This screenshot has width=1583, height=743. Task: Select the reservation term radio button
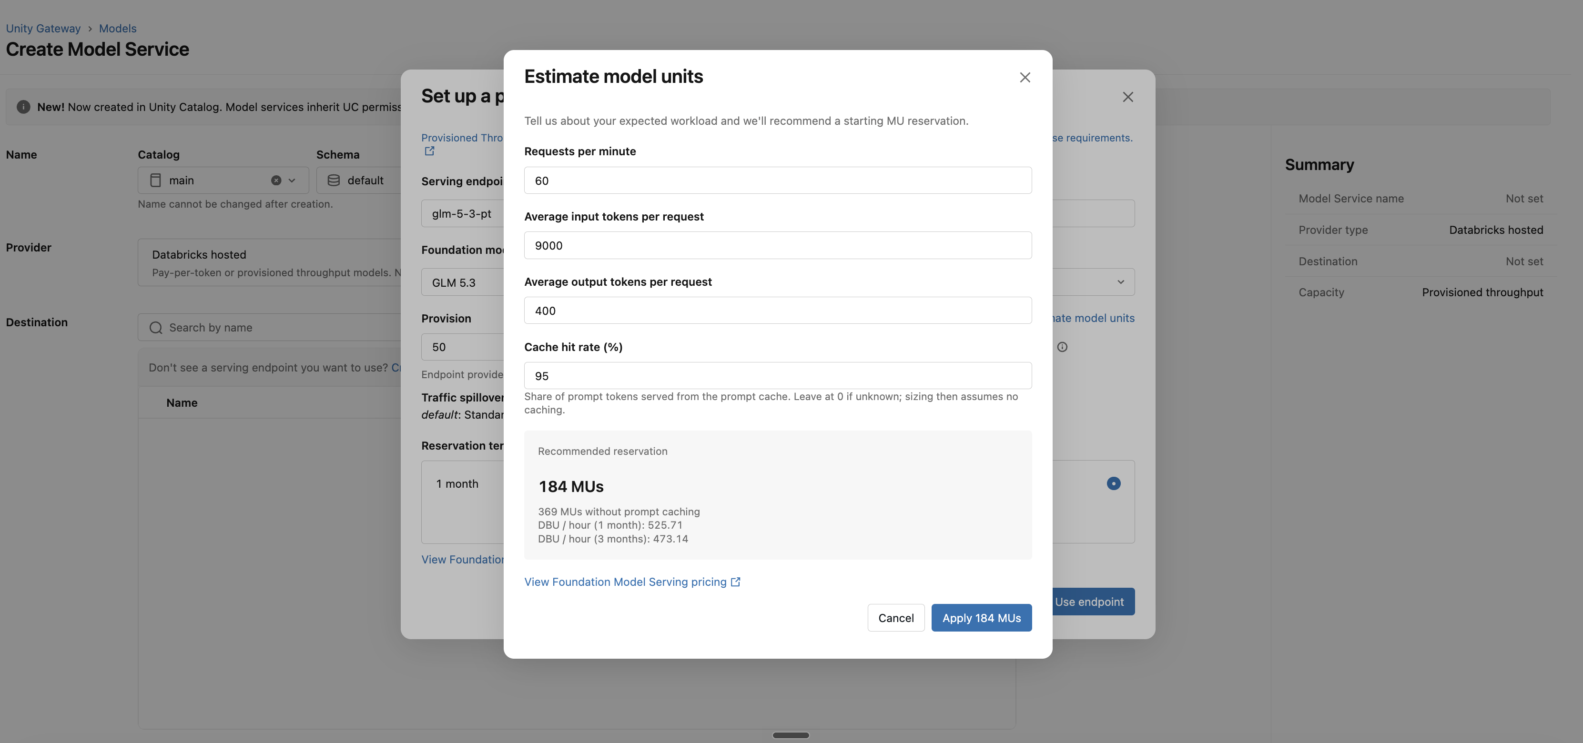[x=1113, y=484]
